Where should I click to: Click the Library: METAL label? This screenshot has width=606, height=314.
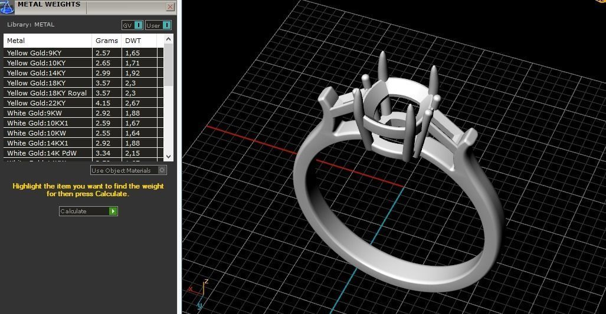click(31, 24)
